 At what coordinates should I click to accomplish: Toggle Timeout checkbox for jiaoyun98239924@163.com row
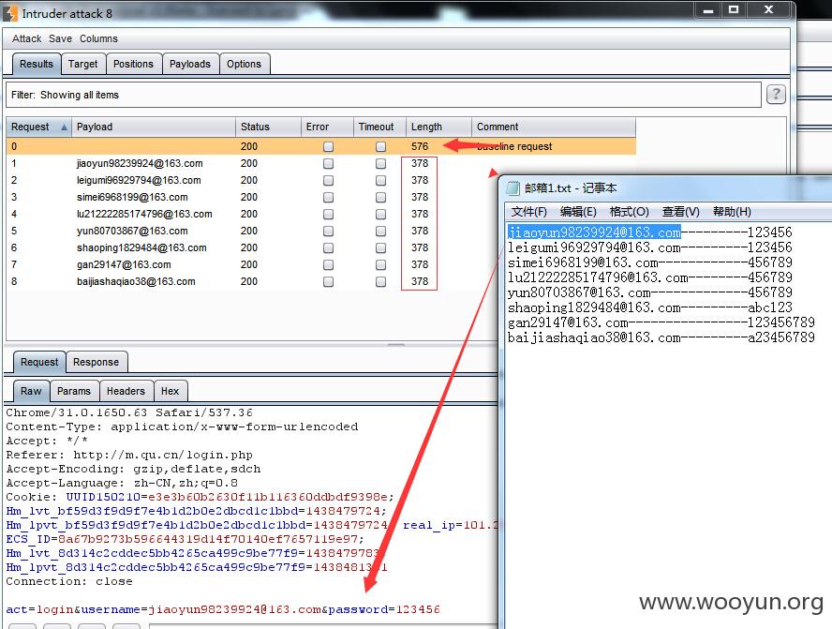380,163
